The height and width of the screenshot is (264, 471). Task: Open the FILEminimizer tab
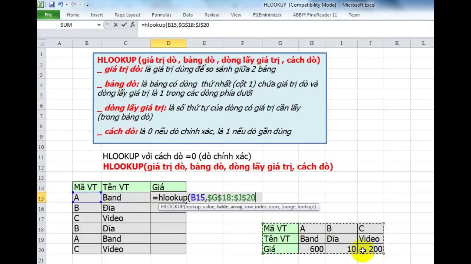(x=267, y=15)
